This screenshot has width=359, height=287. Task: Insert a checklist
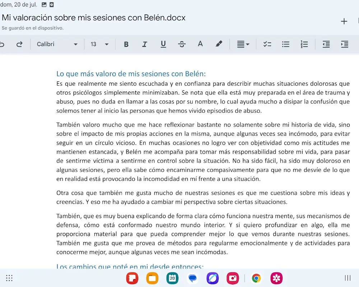267,44
